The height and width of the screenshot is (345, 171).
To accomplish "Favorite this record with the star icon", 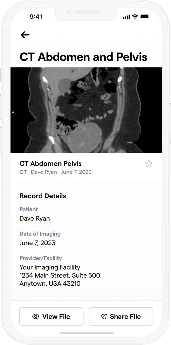I will click(149, 164).
